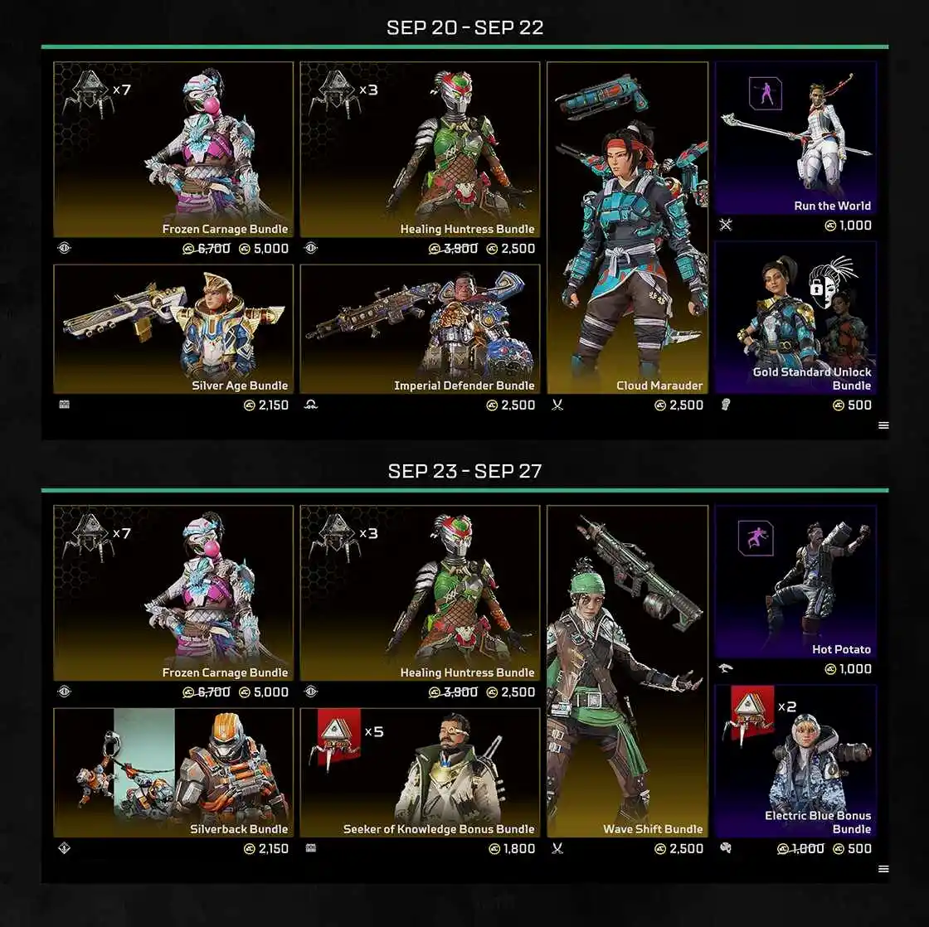Click the Apex pack icon on the second-week Healing Huntress Bundle
Screen dimensions: 929x927
pyautogui.click(x=335, y=537)
